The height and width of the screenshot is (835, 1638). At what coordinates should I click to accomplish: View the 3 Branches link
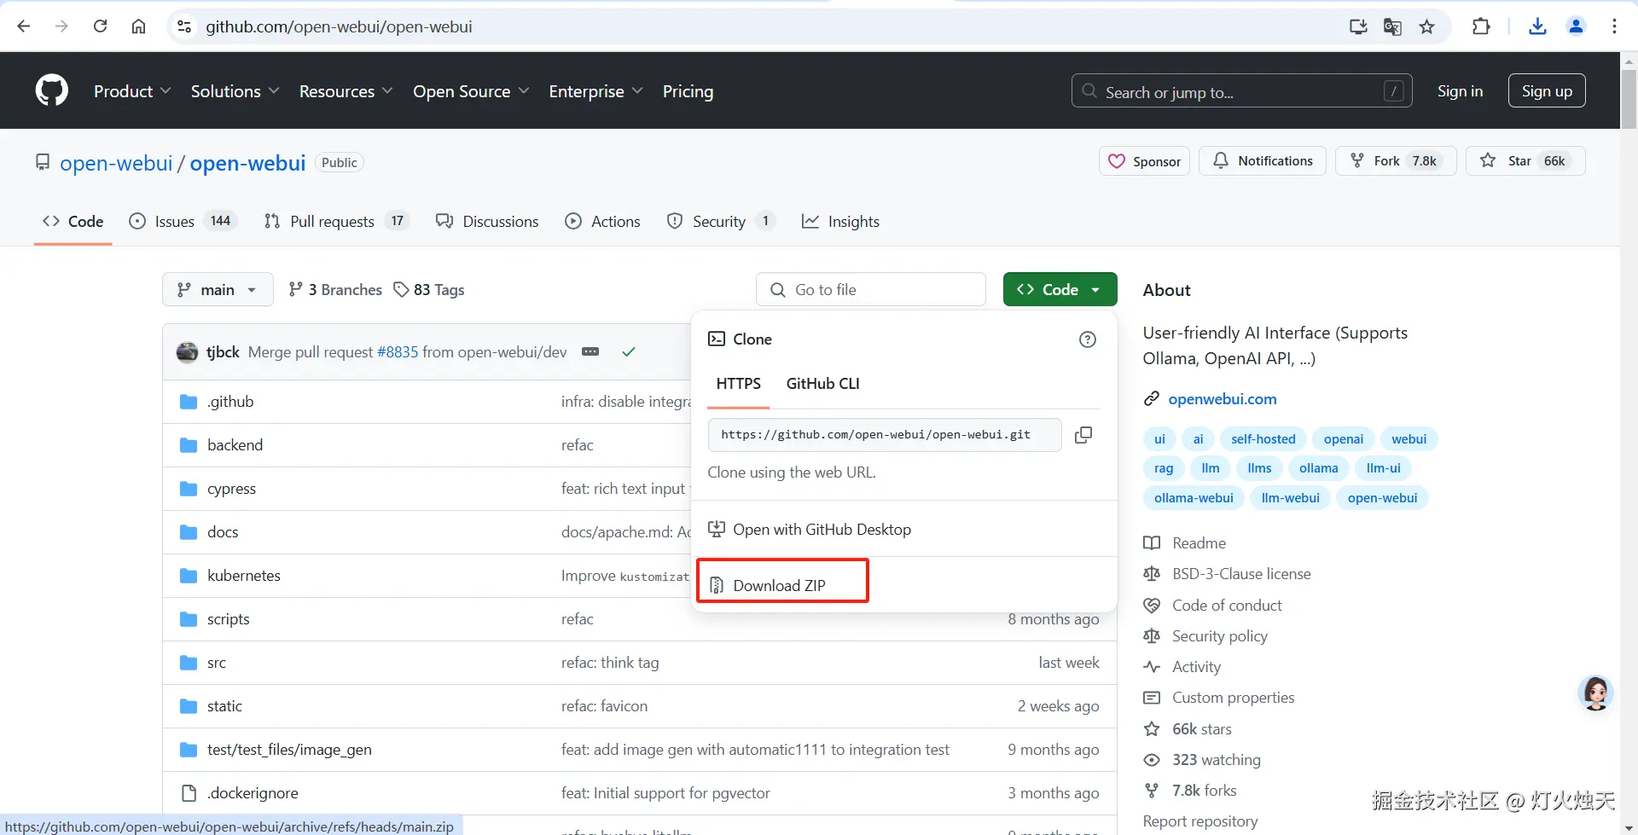click(335, 290)
